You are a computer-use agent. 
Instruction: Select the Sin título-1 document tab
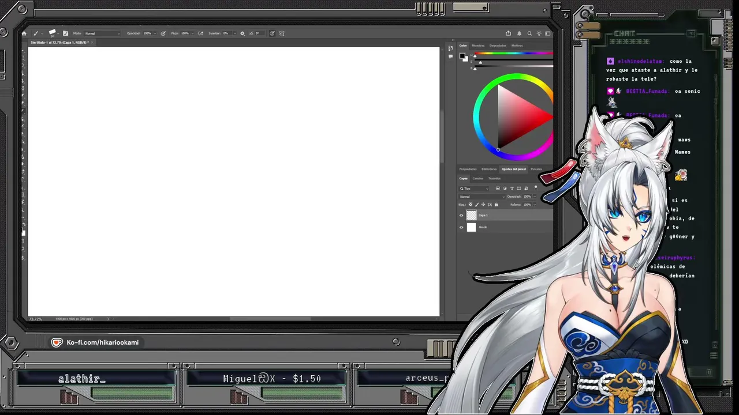59,43
